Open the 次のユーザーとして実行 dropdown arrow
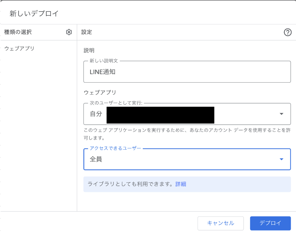The height and width of the screenshot is (232, 296). click(281, 114)
